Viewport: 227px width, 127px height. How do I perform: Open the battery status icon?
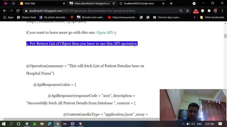pyautogui.click(x=188, y=124)
